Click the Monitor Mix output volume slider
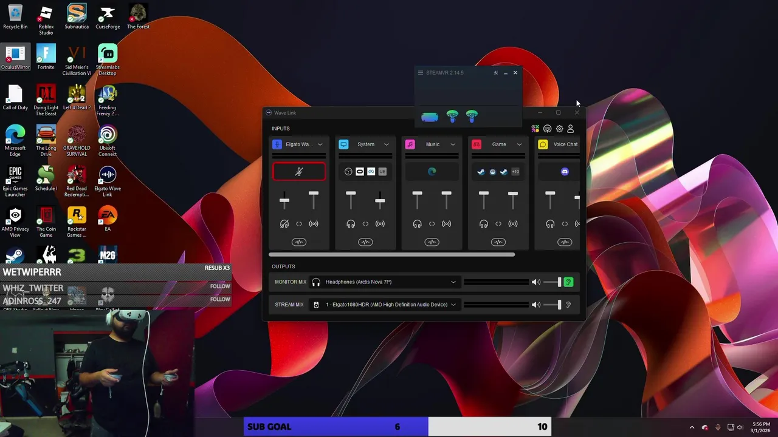The width and height of the screenshot is (778, 437). tap(553, 282)
